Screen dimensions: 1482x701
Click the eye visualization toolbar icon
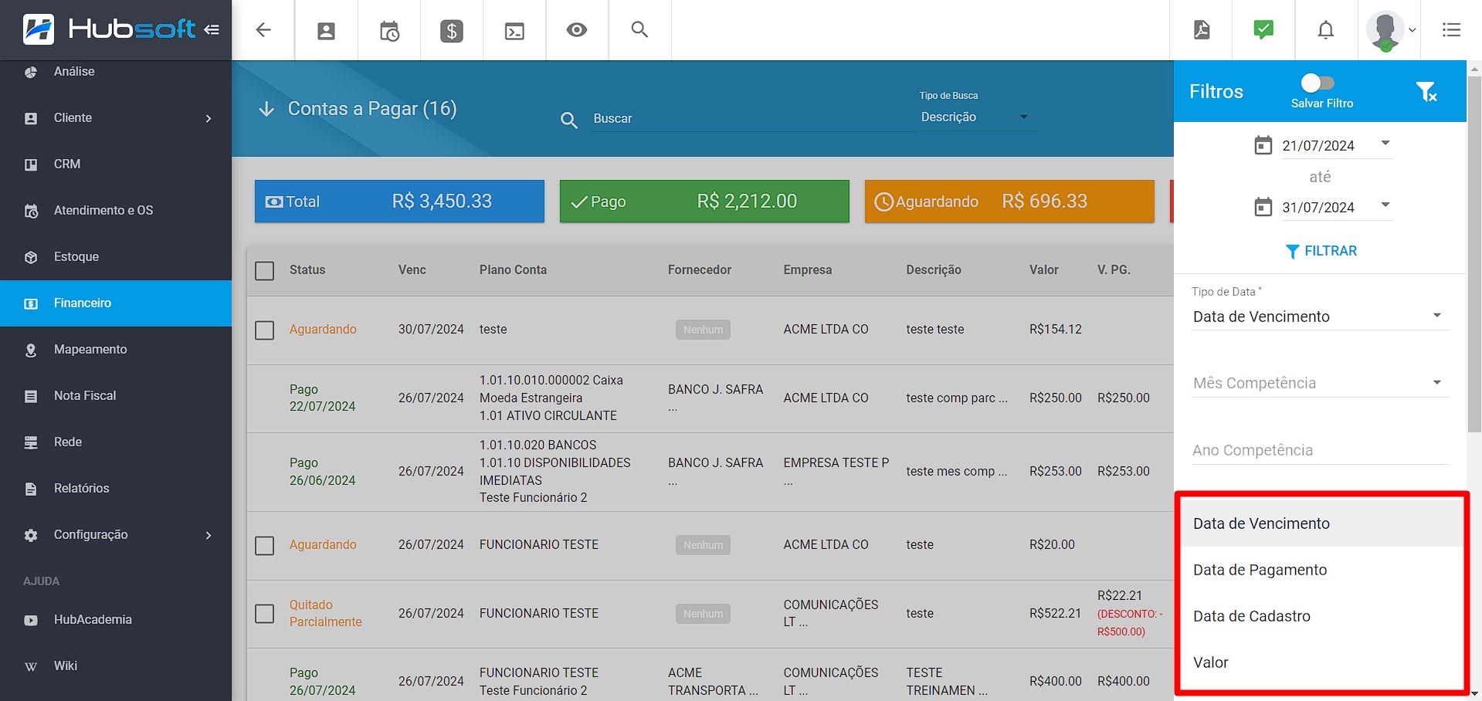(x=577, y=29)
